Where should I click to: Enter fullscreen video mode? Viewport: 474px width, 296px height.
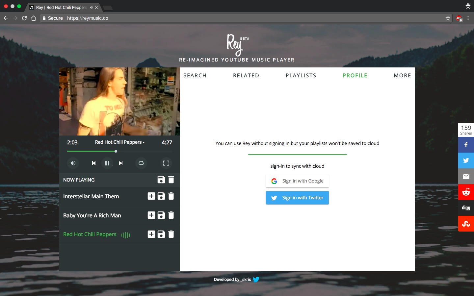pyautogui.click(x=166, y=163)
